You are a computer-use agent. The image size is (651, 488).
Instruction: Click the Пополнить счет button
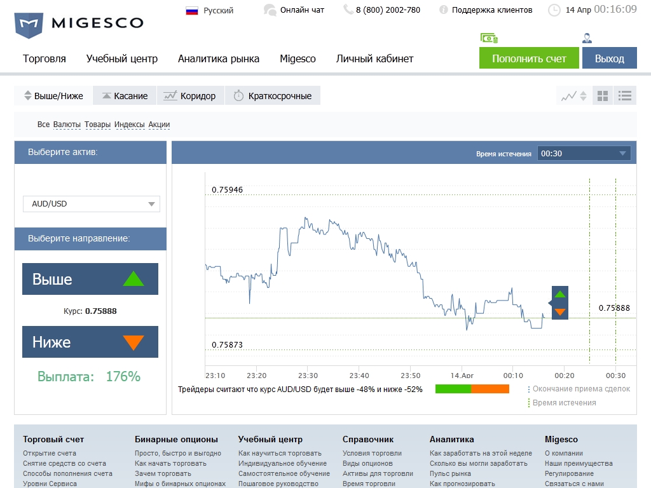pos(529,58)
